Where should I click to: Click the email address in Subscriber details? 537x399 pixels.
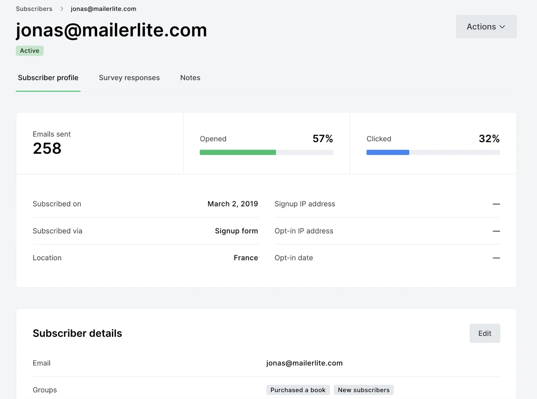304,363
